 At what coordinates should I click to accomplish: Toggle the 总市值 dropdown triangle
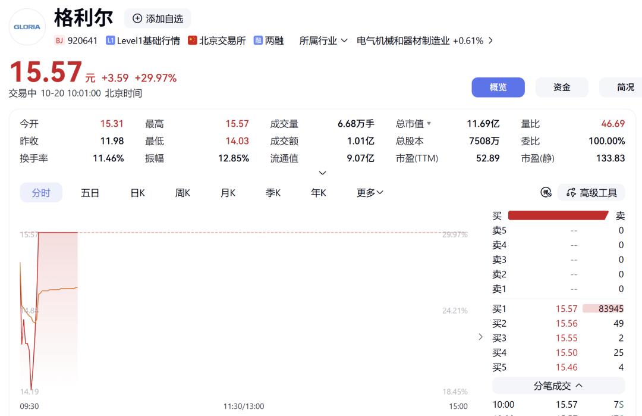pos(429,123)
